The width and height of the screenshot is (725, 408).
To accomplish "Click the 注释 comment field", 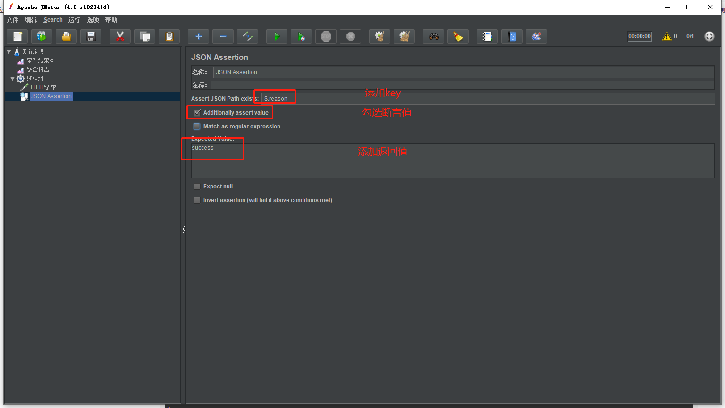I will [463, 85].
